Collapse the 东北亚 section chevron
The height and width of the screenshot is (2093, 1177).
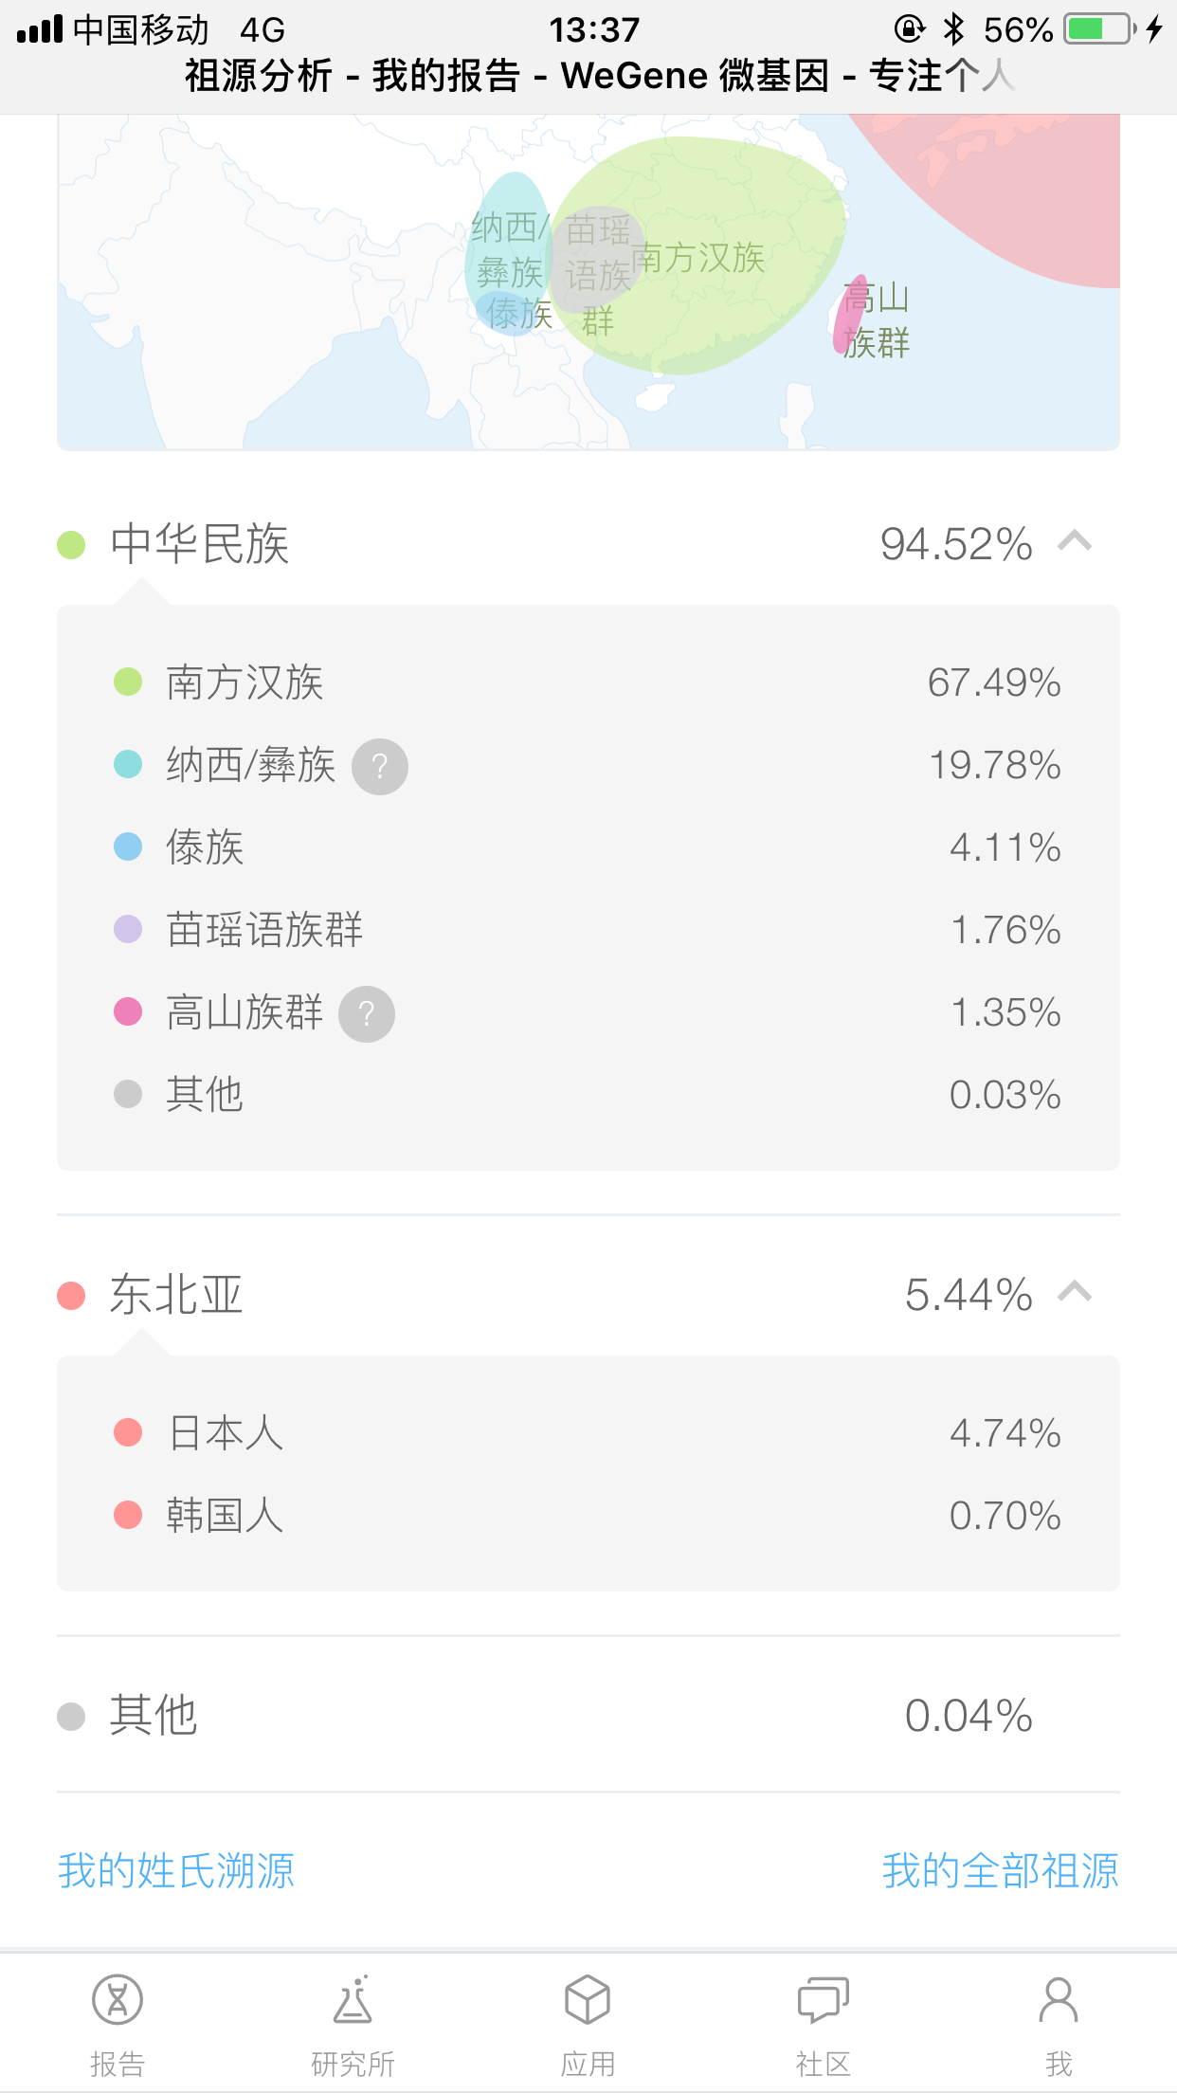(1075, 1293)
